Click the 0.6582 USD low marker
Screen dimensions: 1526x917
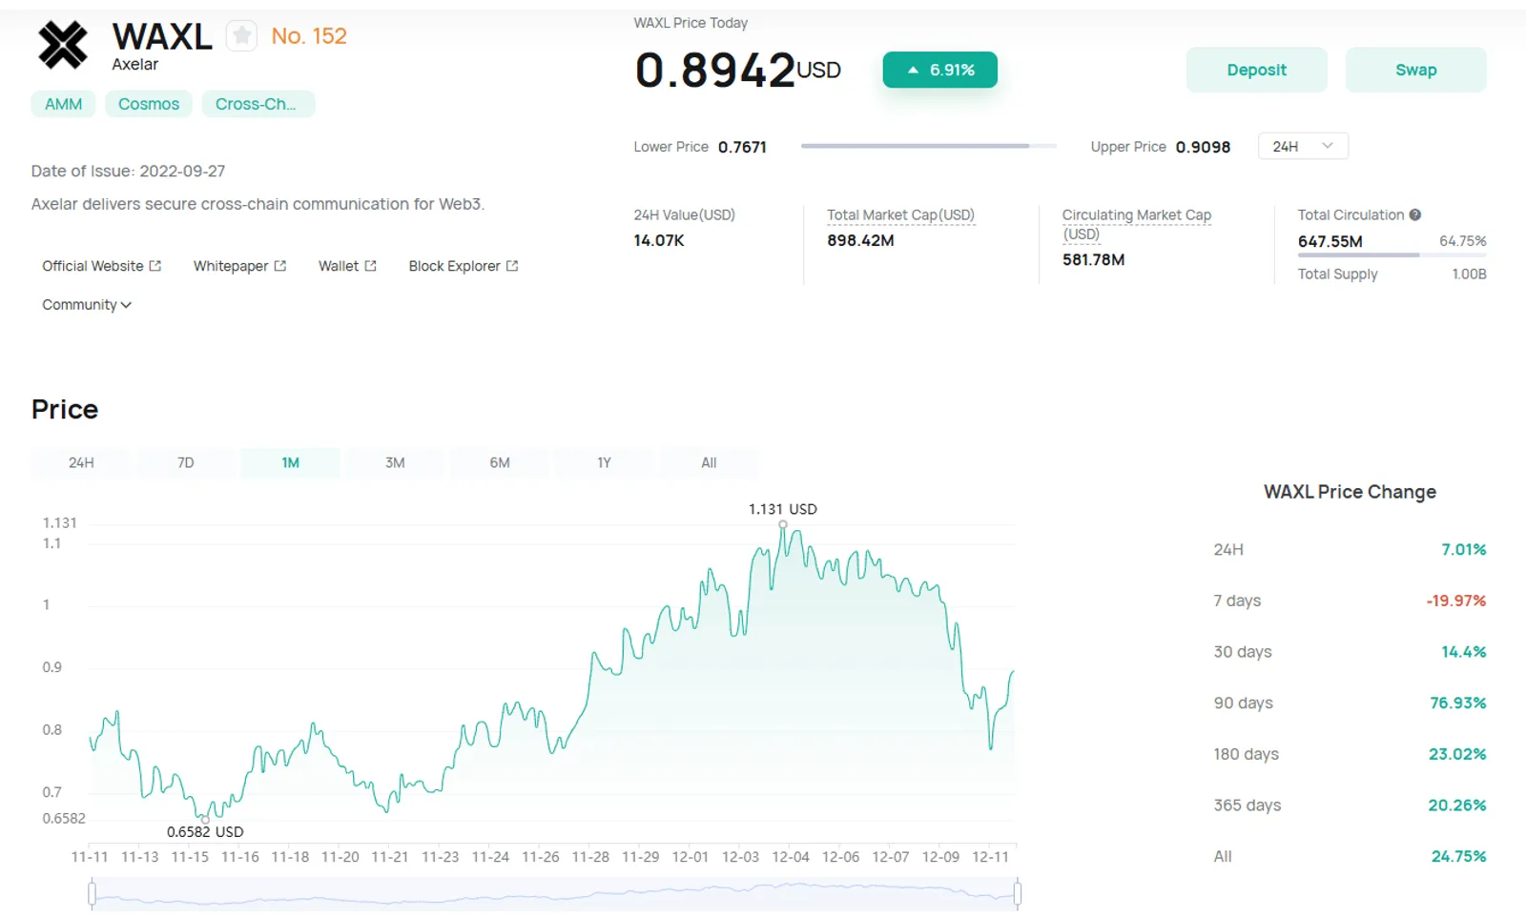click(x=205, y=819)
